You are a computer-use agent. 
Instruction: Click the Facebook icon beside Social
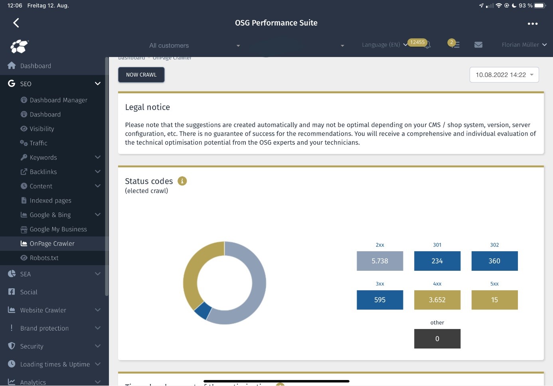click(x=12, y=291)
